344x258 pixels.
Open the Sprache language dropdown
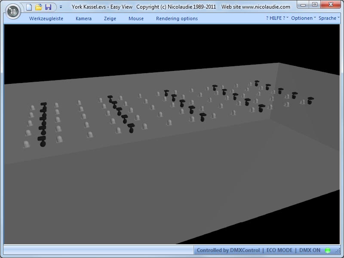point(329,18)
